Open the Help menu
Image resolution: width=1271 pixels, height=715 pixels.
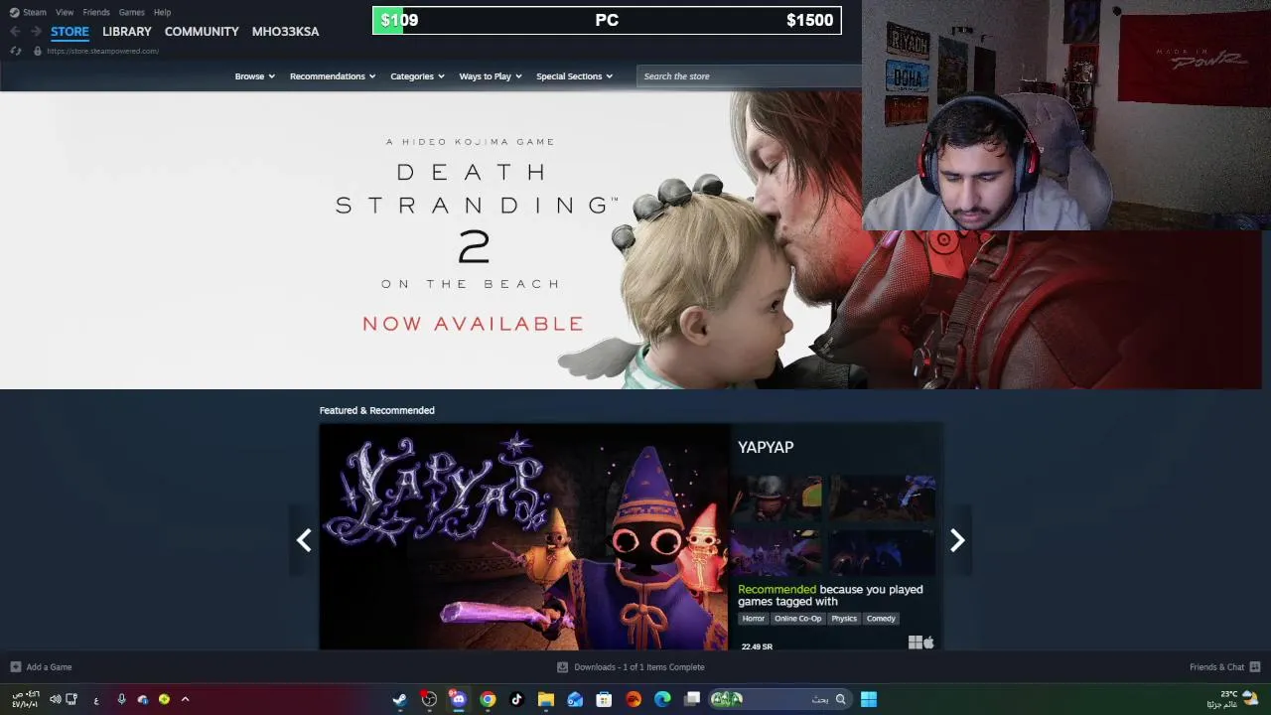[x=162, y=12]
